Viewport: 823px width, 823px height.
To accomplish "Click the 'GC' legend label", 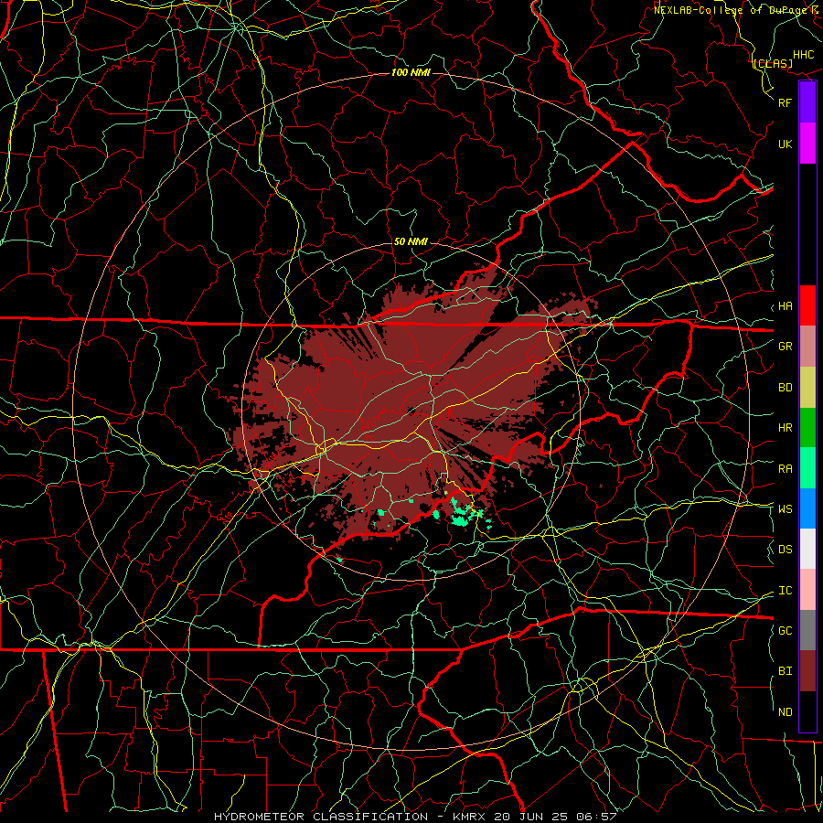I will click(785, 631).
